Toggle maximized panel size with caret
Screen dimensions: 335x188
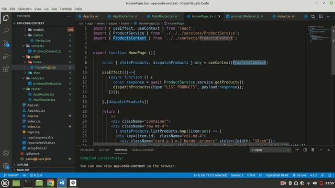pyautogui.click(x=321, y=150)
